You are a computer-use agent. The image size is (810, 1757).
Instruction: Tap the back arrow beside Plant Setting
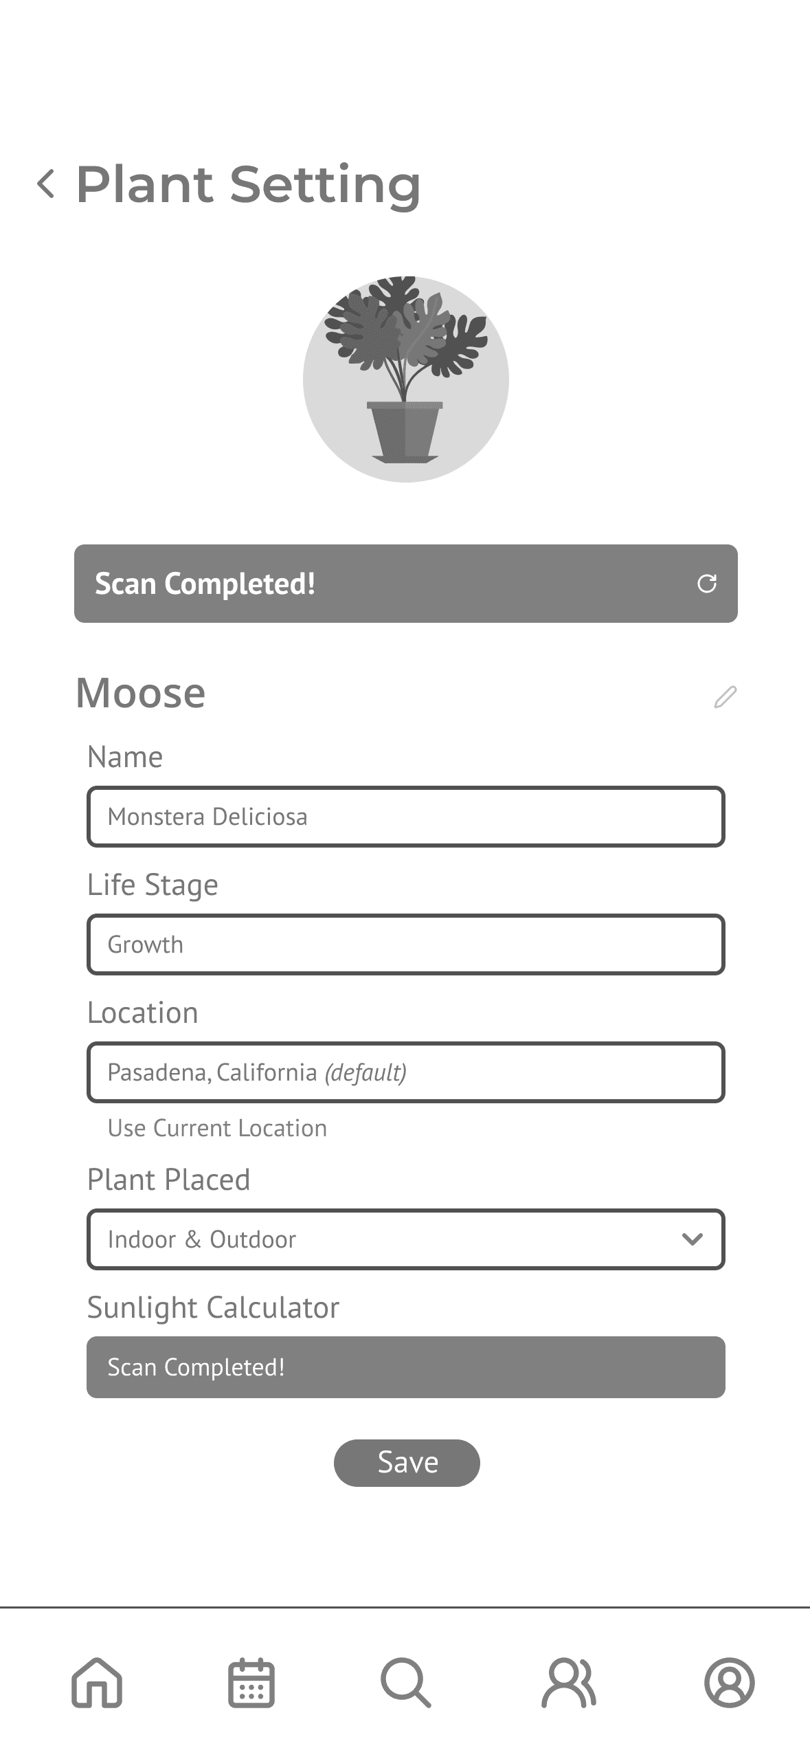[x=46, y=184]
